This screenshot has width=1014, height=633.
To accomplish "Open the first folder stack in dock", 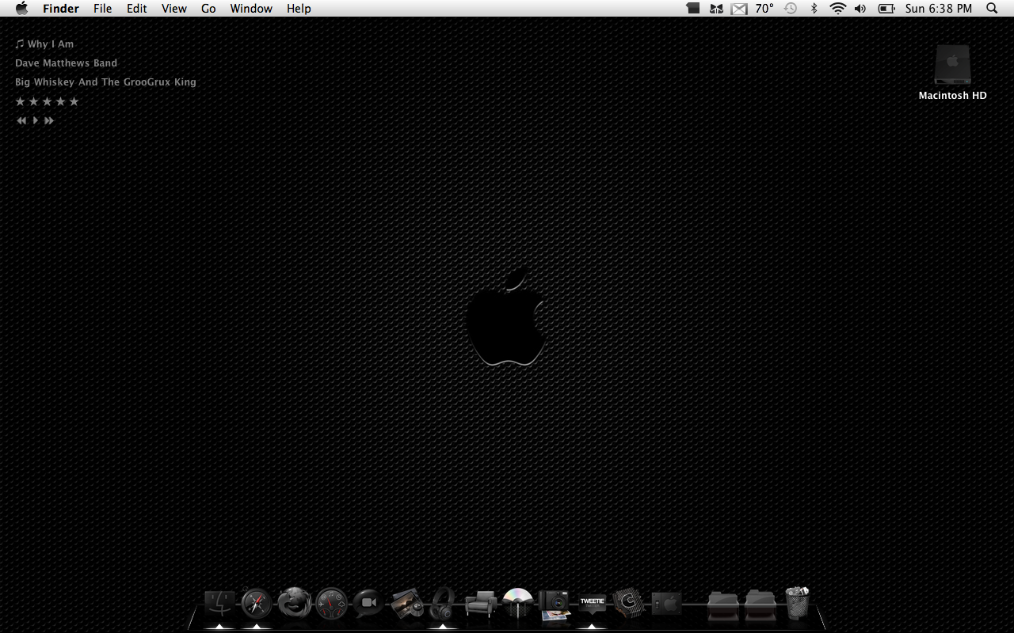I will (722, 605).
